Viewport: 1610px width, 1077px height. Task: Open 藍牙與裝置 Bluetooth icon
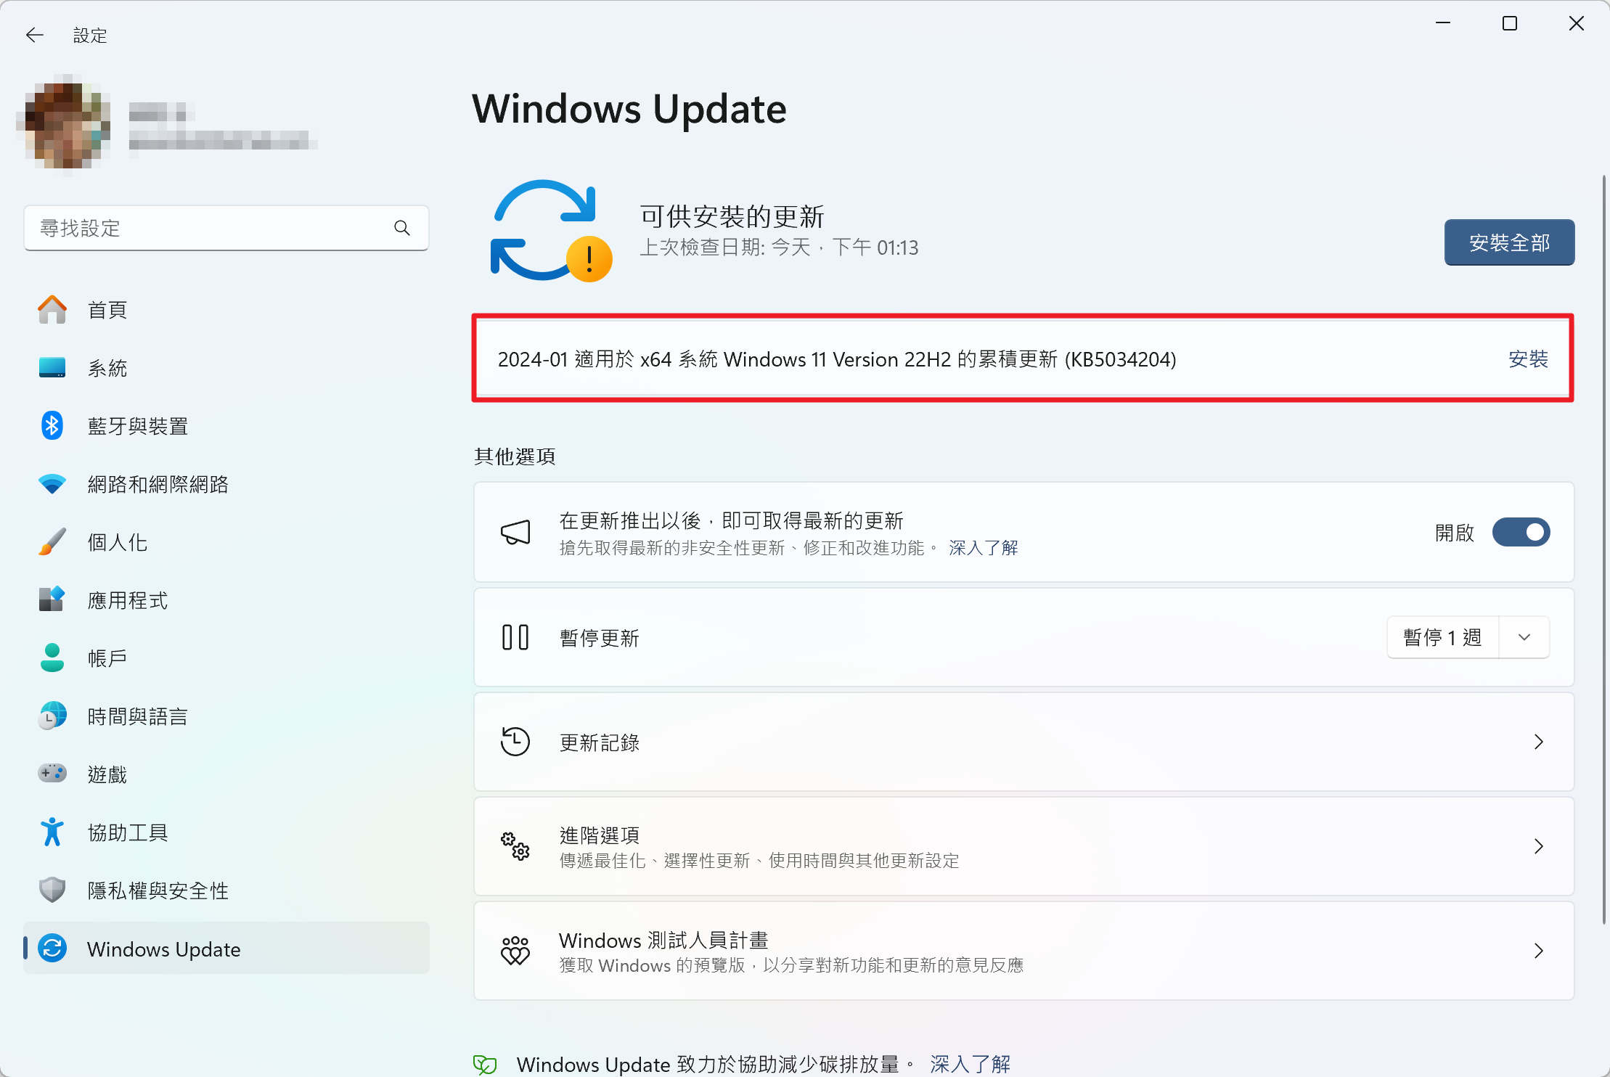52,425
